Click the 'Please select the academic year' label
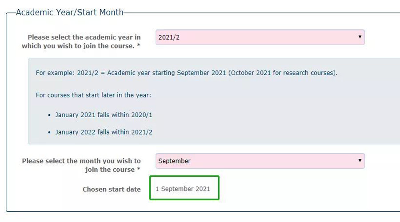 click(81, 42)
